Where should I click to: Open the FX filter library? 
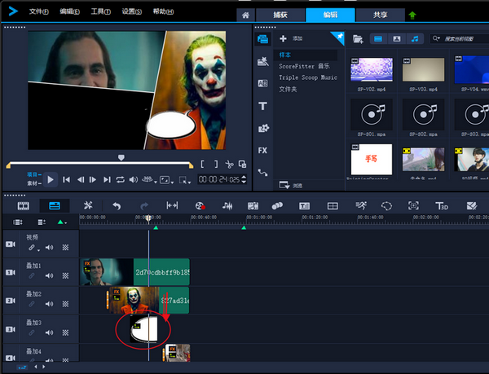[x=263, y=151]
